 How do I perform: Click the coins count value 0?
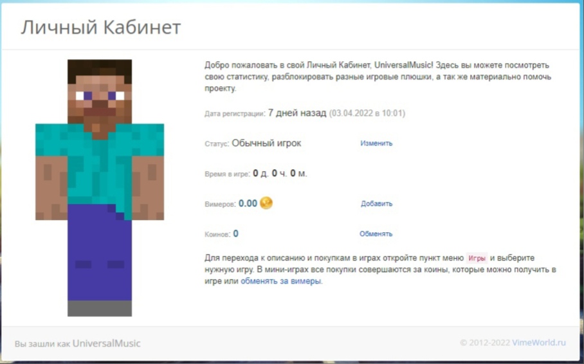236,234
